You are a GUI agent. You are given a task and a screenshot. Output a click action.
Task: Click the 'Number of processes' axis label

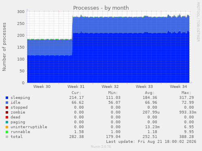(x=4, y=47)
